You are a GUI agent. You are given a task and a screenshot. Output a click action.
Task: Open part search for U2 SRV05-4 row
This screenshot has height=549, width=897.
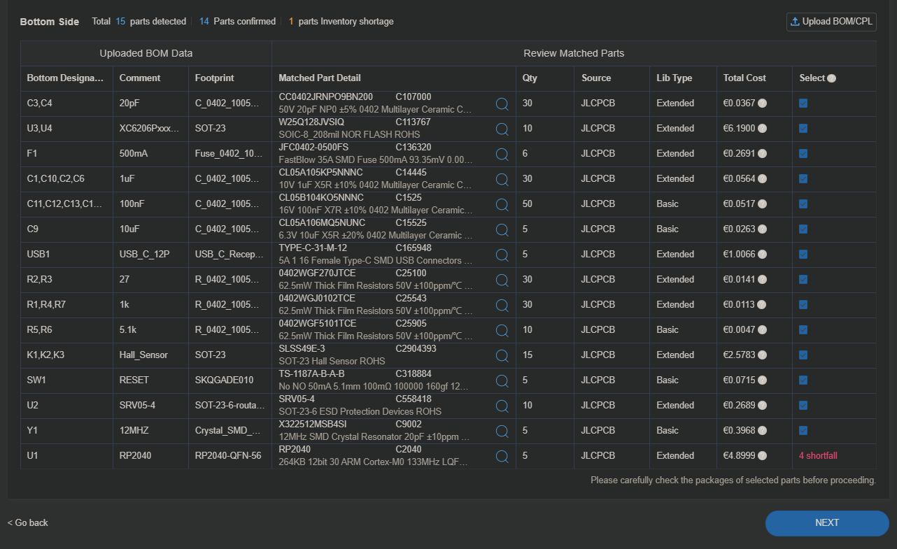502,406
